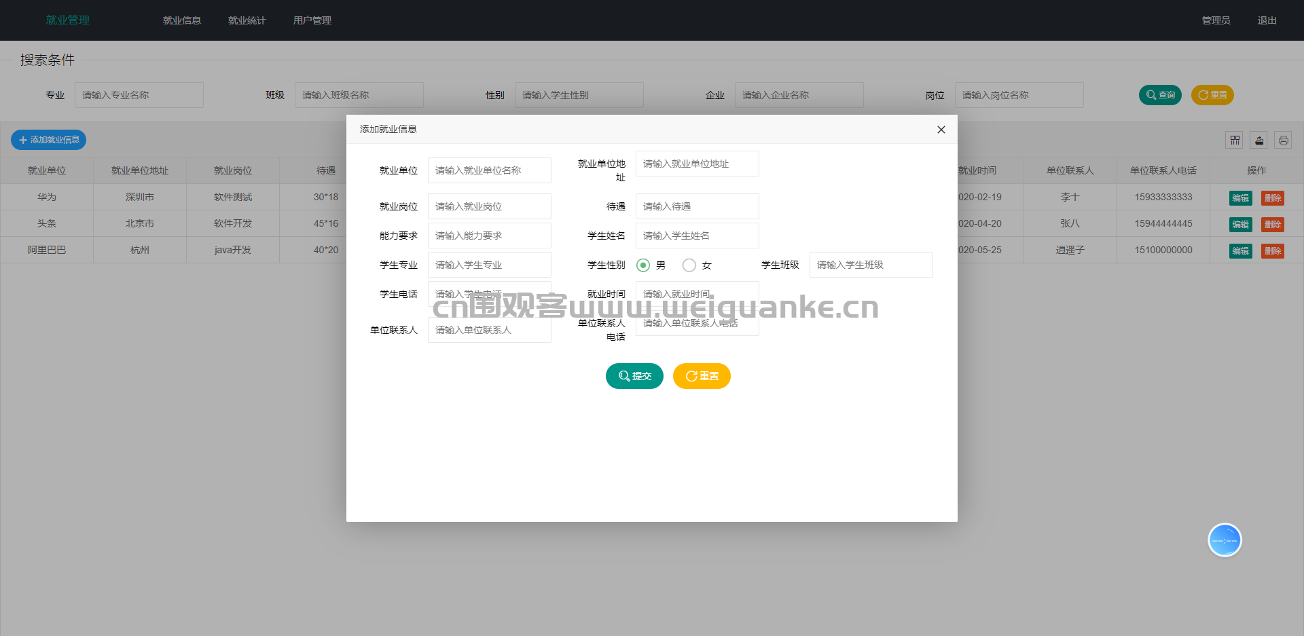Open 用户管理 in top navigation
The image size is (1304, 636).
[312, 20]
